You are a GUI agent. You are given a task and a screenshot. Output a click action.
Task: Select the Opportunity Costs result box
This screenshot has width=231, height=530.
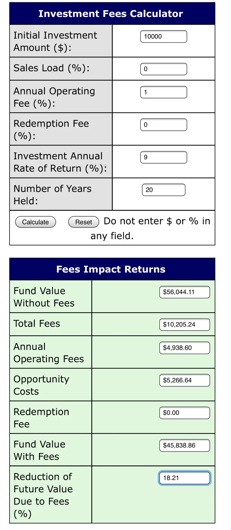click(x=185, y=380)
